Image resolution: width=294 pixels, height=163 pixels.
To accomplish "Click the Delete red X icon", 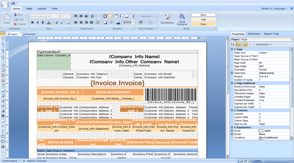I will coord(16,24).
